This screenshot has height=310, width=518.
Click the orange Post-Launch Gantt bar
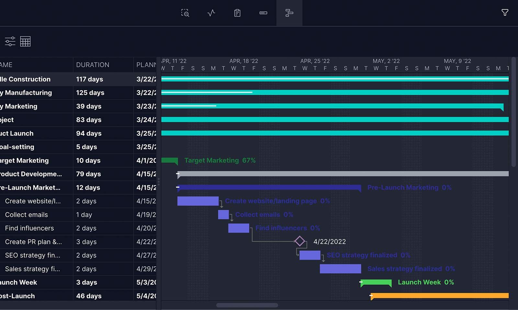click(x=440, y=295)
